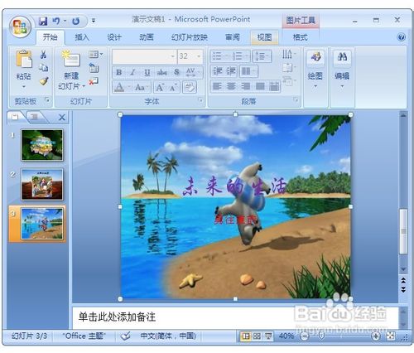
Task: Toggle Italic formatting
Action: click(x=132, y=72)
